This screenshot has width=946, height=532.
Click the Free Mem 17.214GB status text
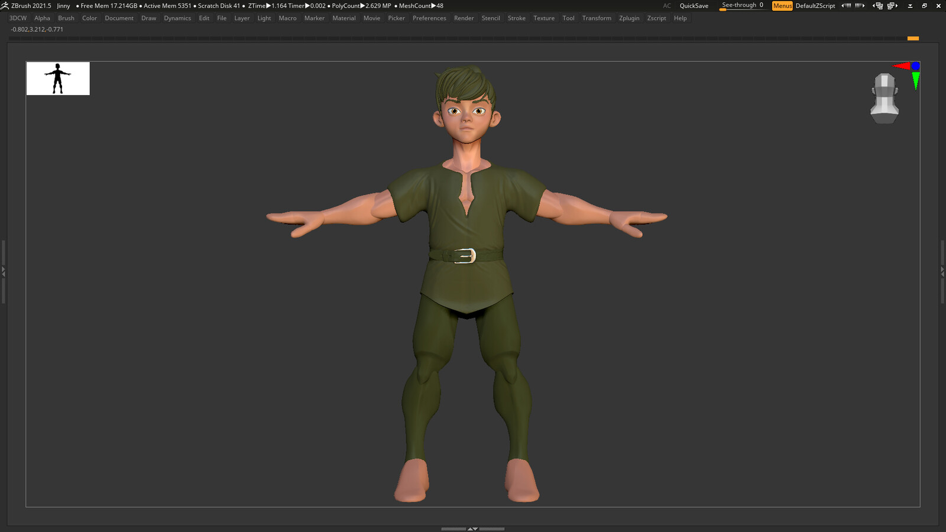coord(109,6)
